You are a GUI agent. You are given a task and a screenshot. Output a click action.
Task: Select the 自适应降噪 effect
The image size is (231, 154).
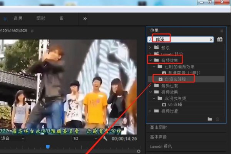click(175, 79)
